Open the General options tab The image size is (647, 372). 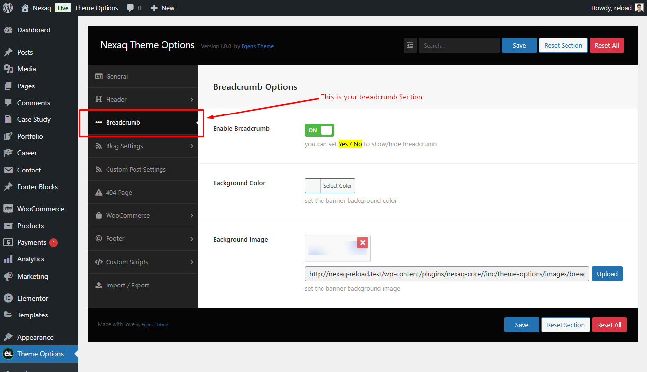(143, 76)
